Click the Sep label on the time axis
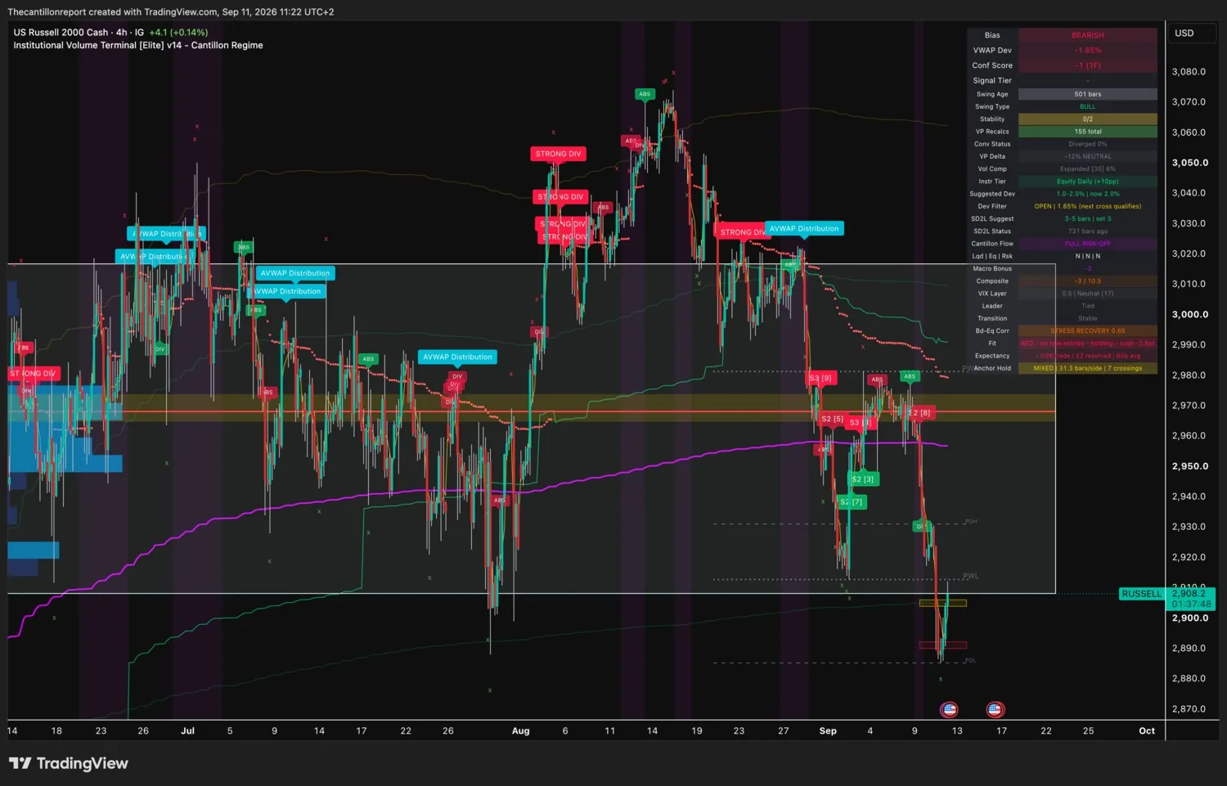 pyautogui.click(x=828, y=731)
